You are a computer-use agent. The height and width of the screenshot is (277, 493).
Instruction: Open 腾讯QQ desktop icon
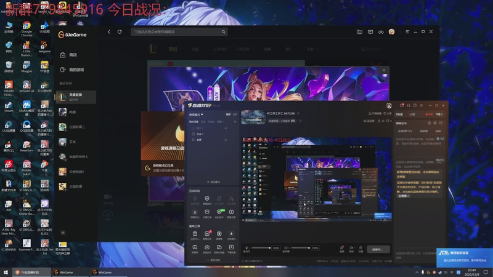9,146
